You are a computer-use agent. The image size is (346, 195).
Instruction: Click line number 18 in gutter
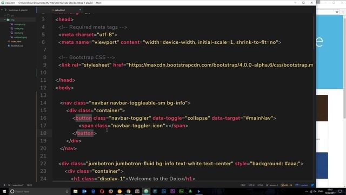[43, 133]
